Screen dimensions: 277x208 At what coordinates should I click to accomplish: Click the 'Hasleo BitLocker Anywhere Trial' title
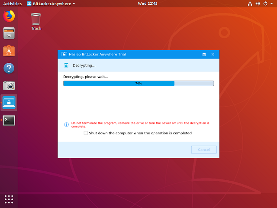[x=97, y=54]
